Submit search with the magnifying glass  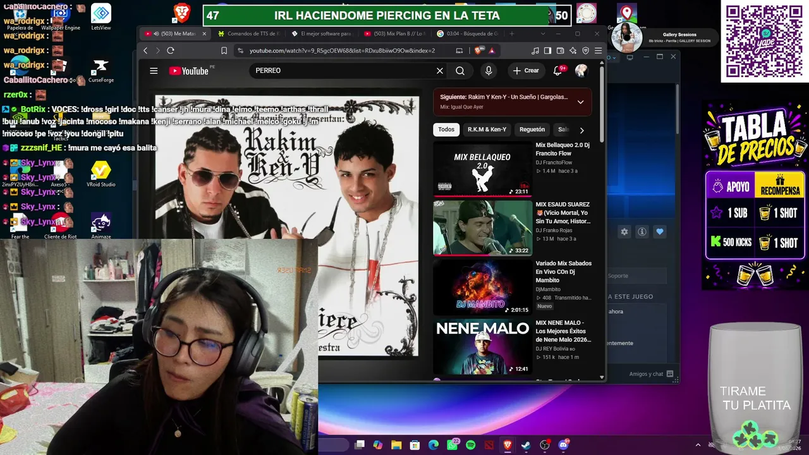point(460,71)
